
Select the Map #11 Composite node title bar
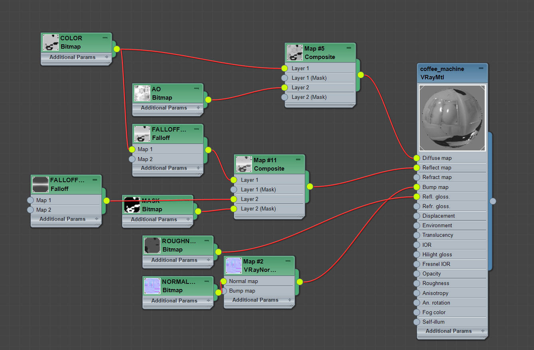pos(270,164)
